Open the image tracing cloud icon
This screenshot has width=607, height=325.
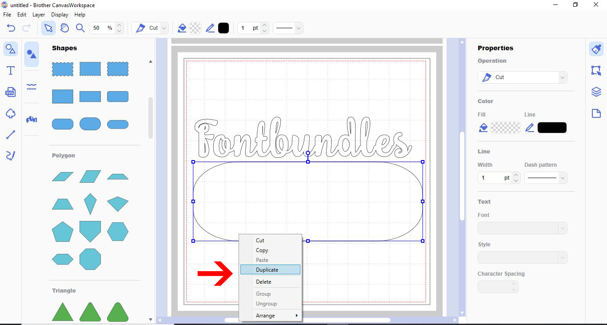coord(11,114)
